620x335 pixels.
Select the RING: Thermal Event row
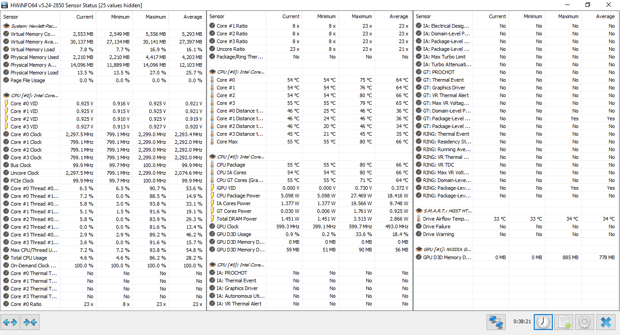click(x=517, y=134)
